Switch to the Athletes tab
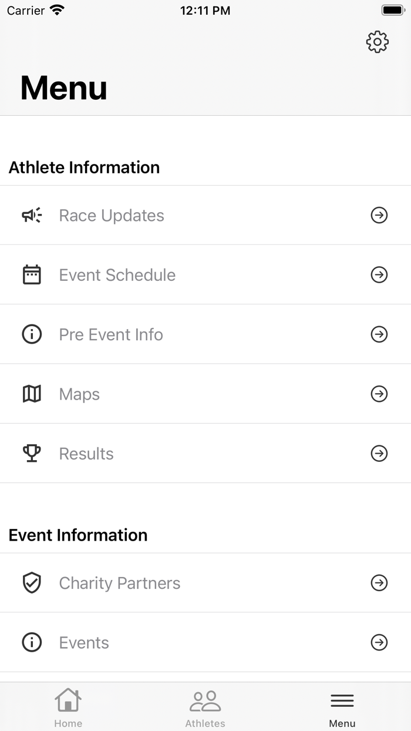This screenshot has width=411, height=731. click(x=205, y=706)
